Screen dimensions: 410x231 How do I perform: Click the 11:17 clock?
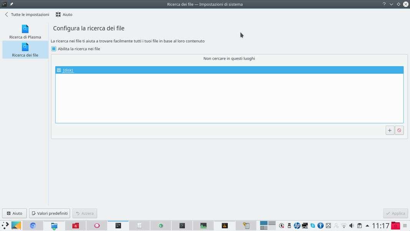pos(381,226)
